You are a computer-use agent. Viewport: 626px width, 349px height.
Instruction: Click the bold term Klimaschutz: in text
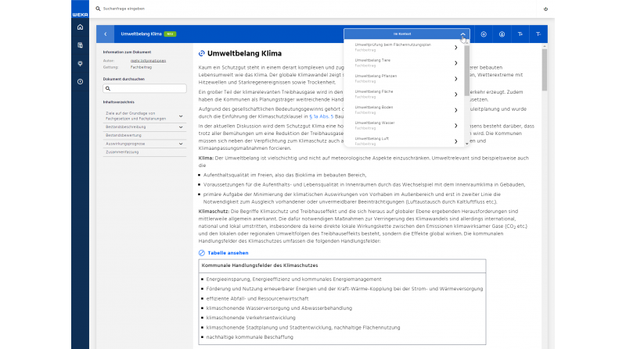214,212
